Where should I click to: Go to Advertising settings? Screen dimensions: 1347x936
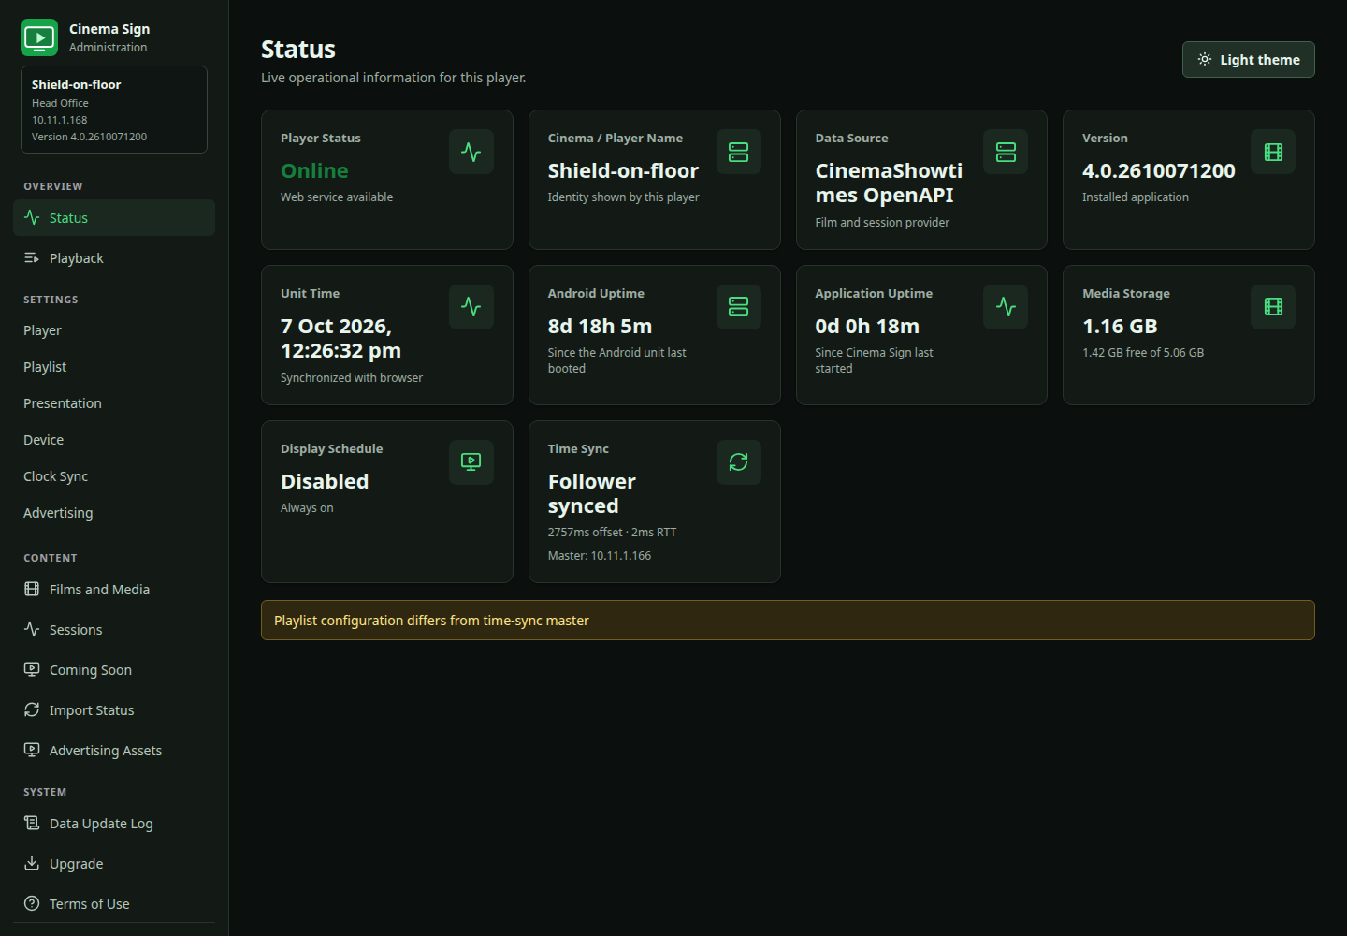point(114,513)
